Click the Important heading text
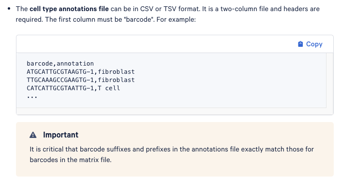The width and height of the screenshot is (341, 178). [60, 135]
